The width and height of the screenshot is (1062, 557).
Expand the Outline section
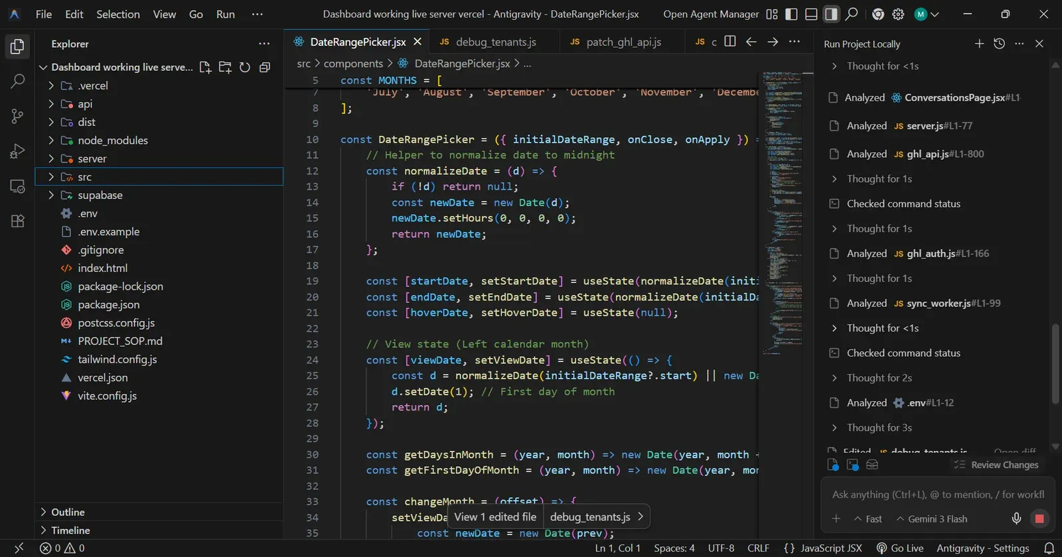(159, 512)
